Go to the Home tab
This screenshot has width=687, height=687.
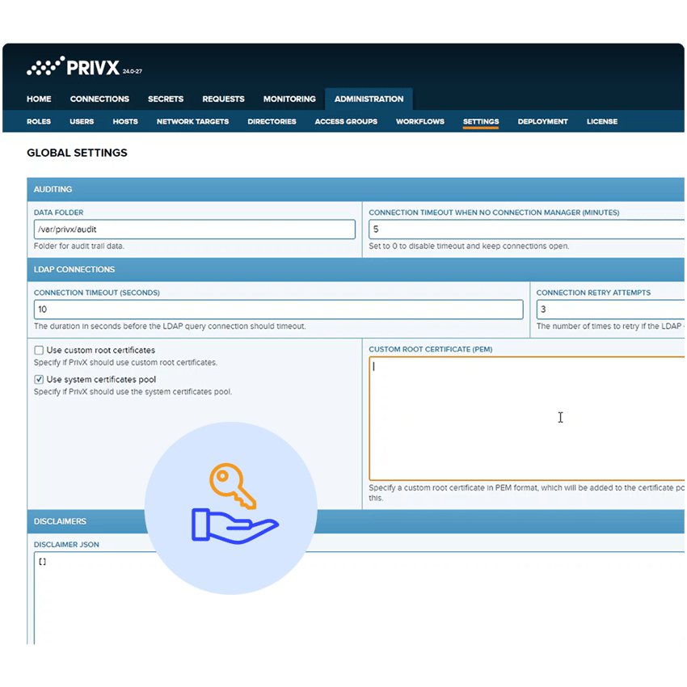[x=39, y=99]
